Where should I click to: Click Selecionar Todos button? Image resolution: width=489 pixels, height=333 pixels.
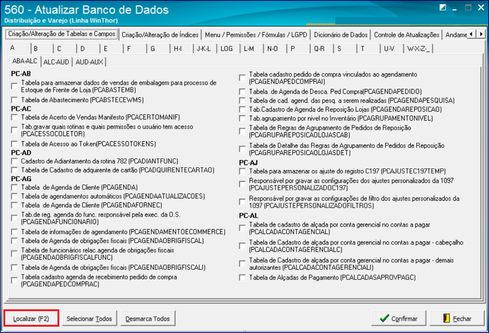coord(89,319)
